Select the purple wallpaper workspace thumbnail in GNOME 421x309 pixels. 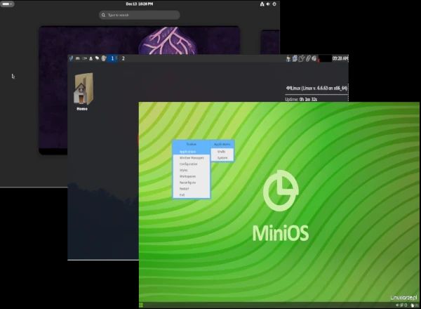(x=140, y=91)
